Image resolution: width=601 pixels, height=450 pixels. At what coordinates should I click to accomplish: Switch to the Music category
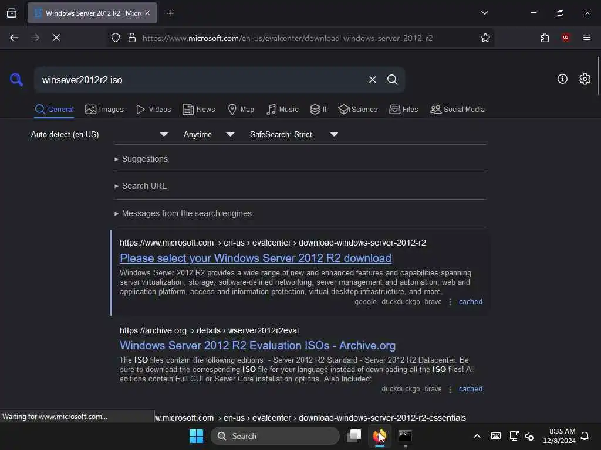282,110
